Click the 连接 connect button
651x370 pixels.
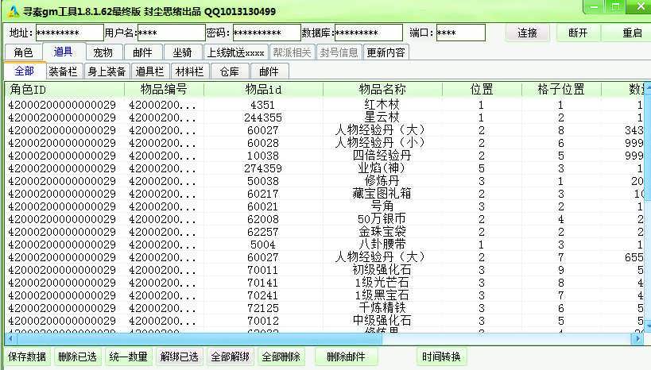[528, 33]
